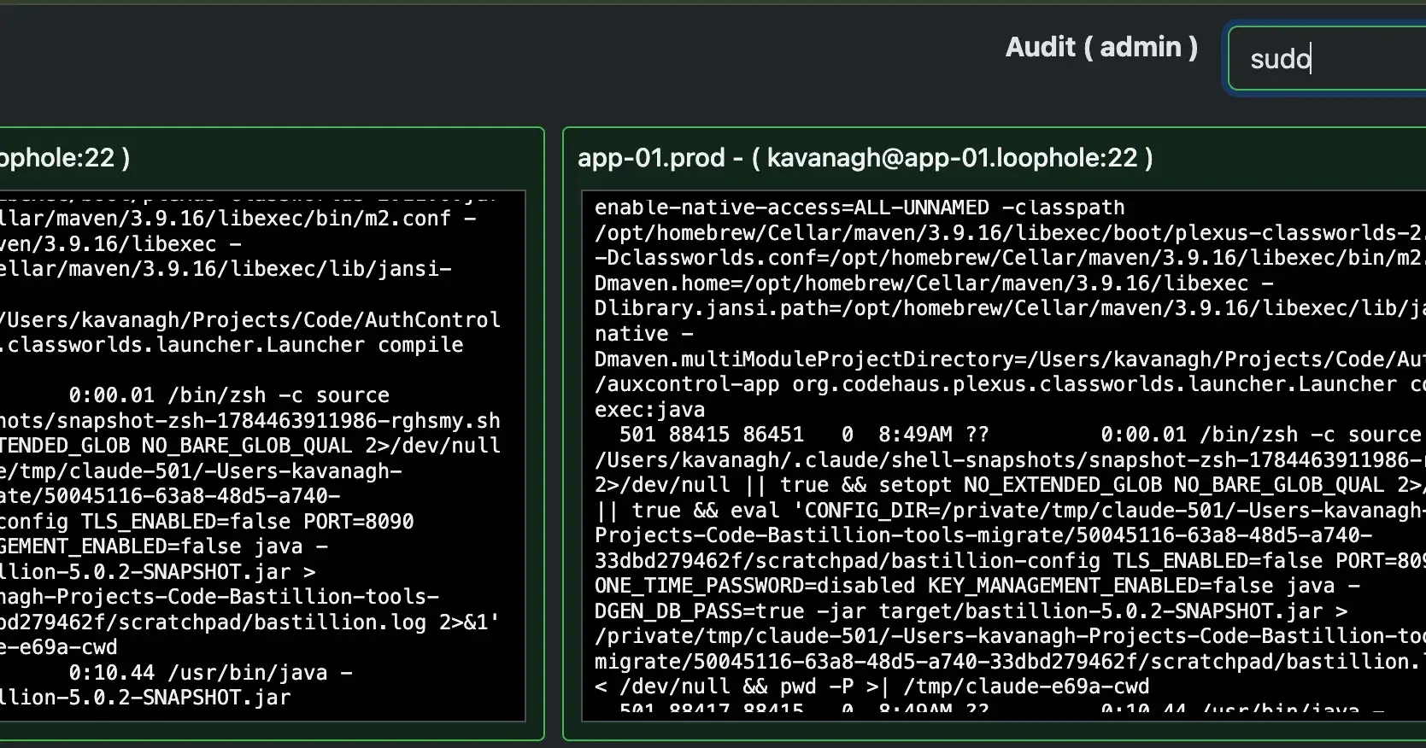Click "config TLS_ENABLED=false PORT=8090" in left terminal
This screenshot has height=748, width=1426.
click(207, 522)
